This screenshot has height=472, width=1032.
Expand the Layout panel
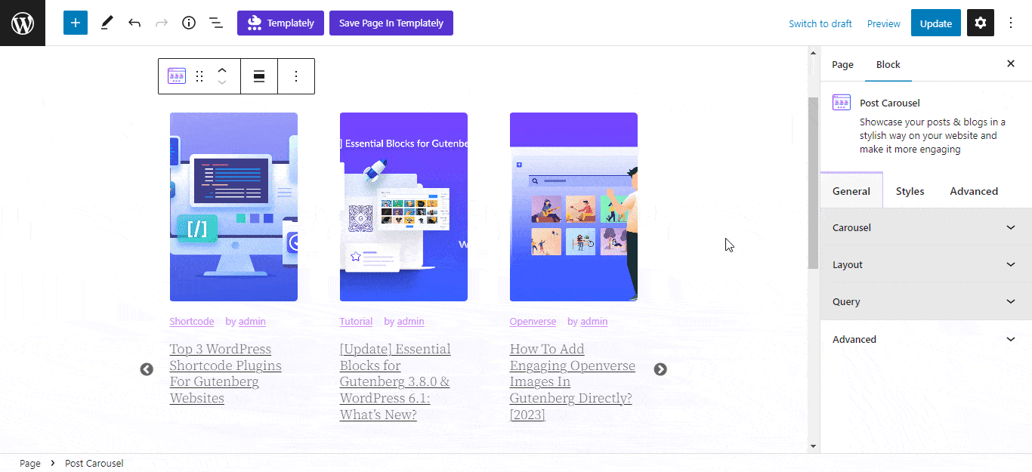coord(926,264)
